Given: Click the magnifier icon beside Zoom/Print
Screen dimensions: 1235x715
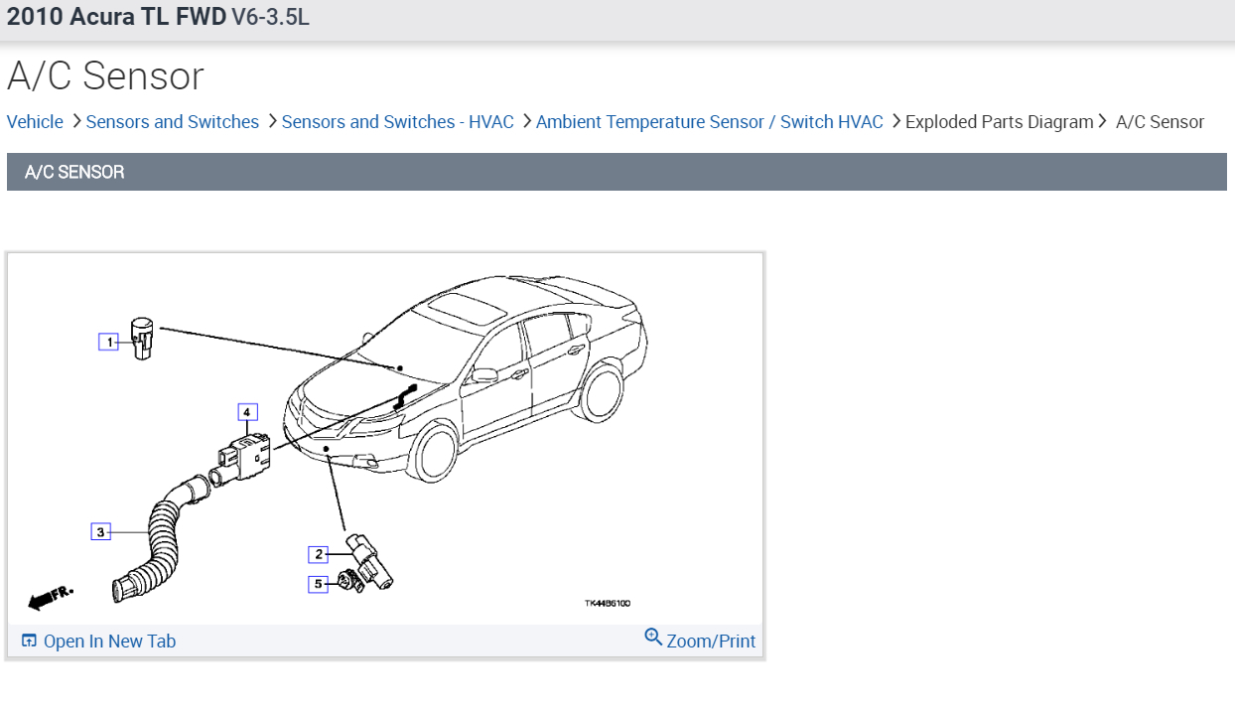Looking at the screenshot, I should (653, 637).
